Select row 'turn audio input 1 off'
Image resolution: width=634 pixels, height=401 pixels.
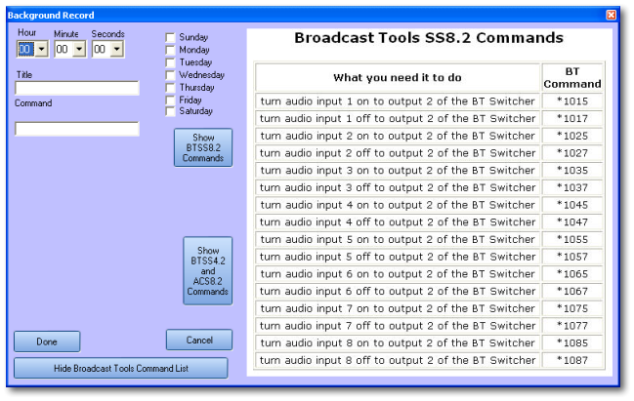click(398, 118)
